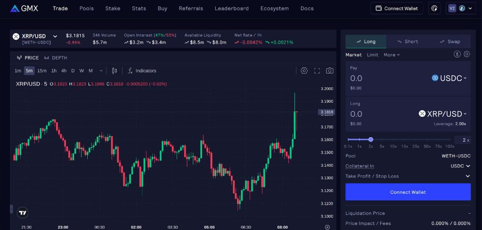The image size is (482, 230).
Task: Enter fullscreen chart mode
Action: pyautogui.click(x=317, y=71)
